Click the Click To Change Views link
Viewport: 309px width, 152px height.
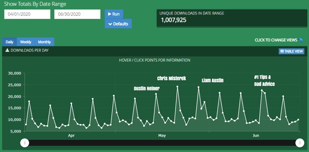tap(276, 40)
